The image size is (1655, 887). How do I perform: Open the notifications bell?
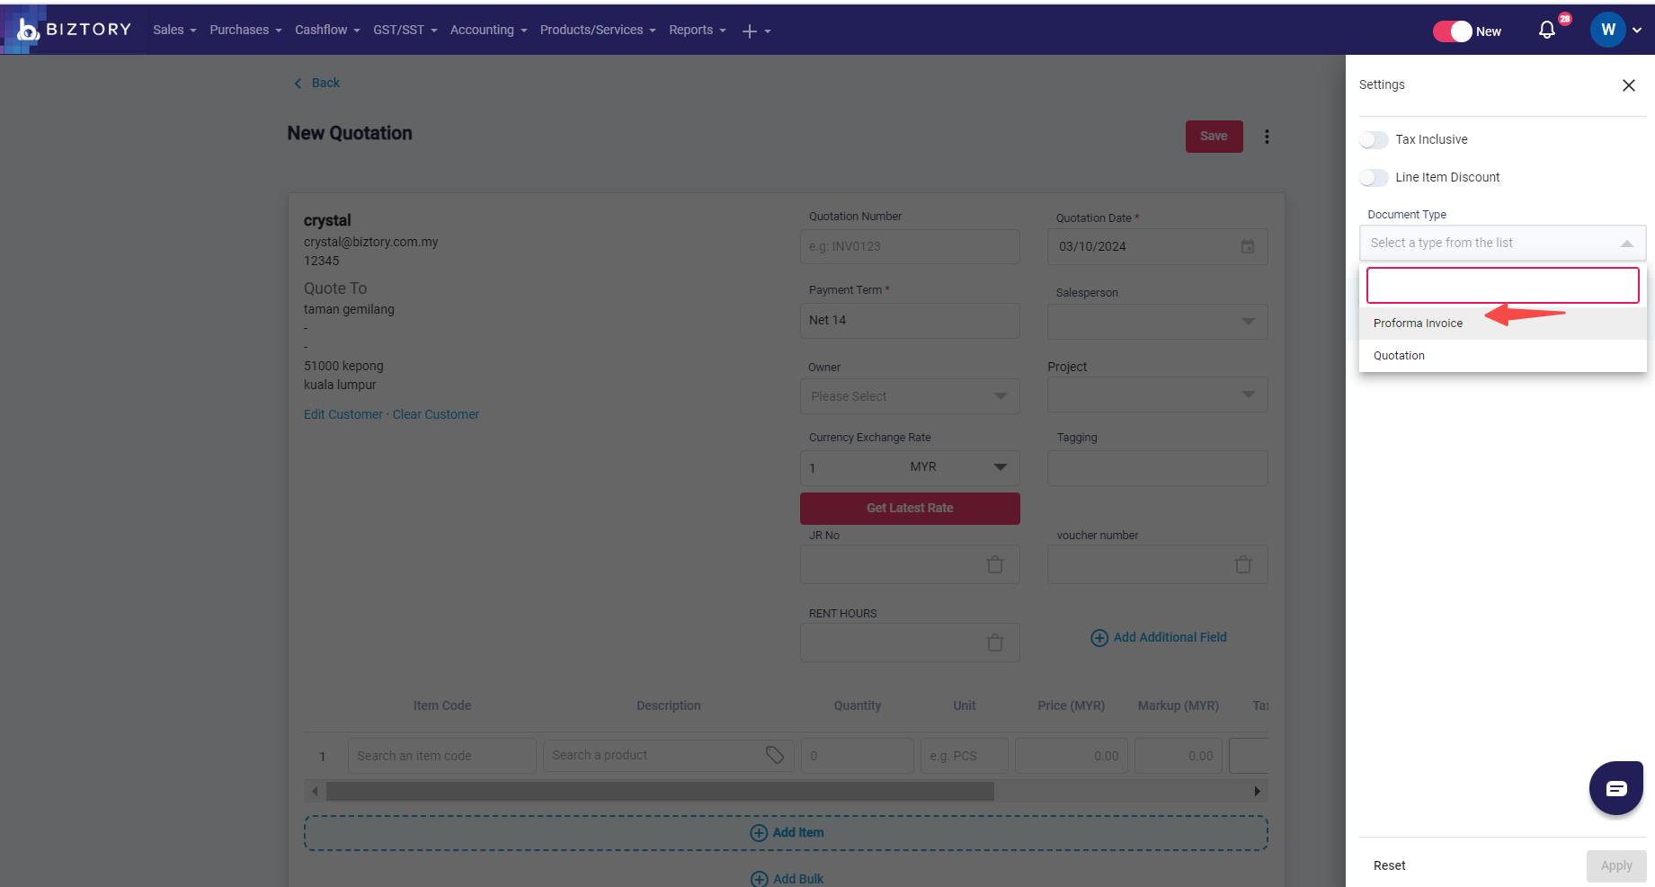click(x=1546, y=31)
